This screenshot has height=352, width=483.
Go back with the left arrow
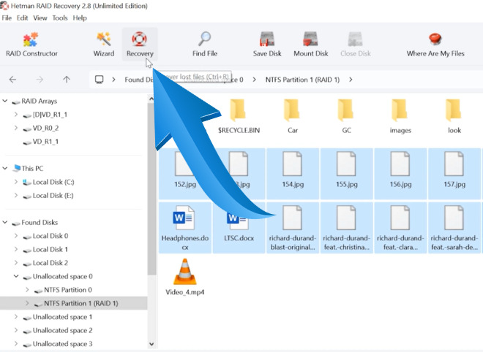point(12,80)
